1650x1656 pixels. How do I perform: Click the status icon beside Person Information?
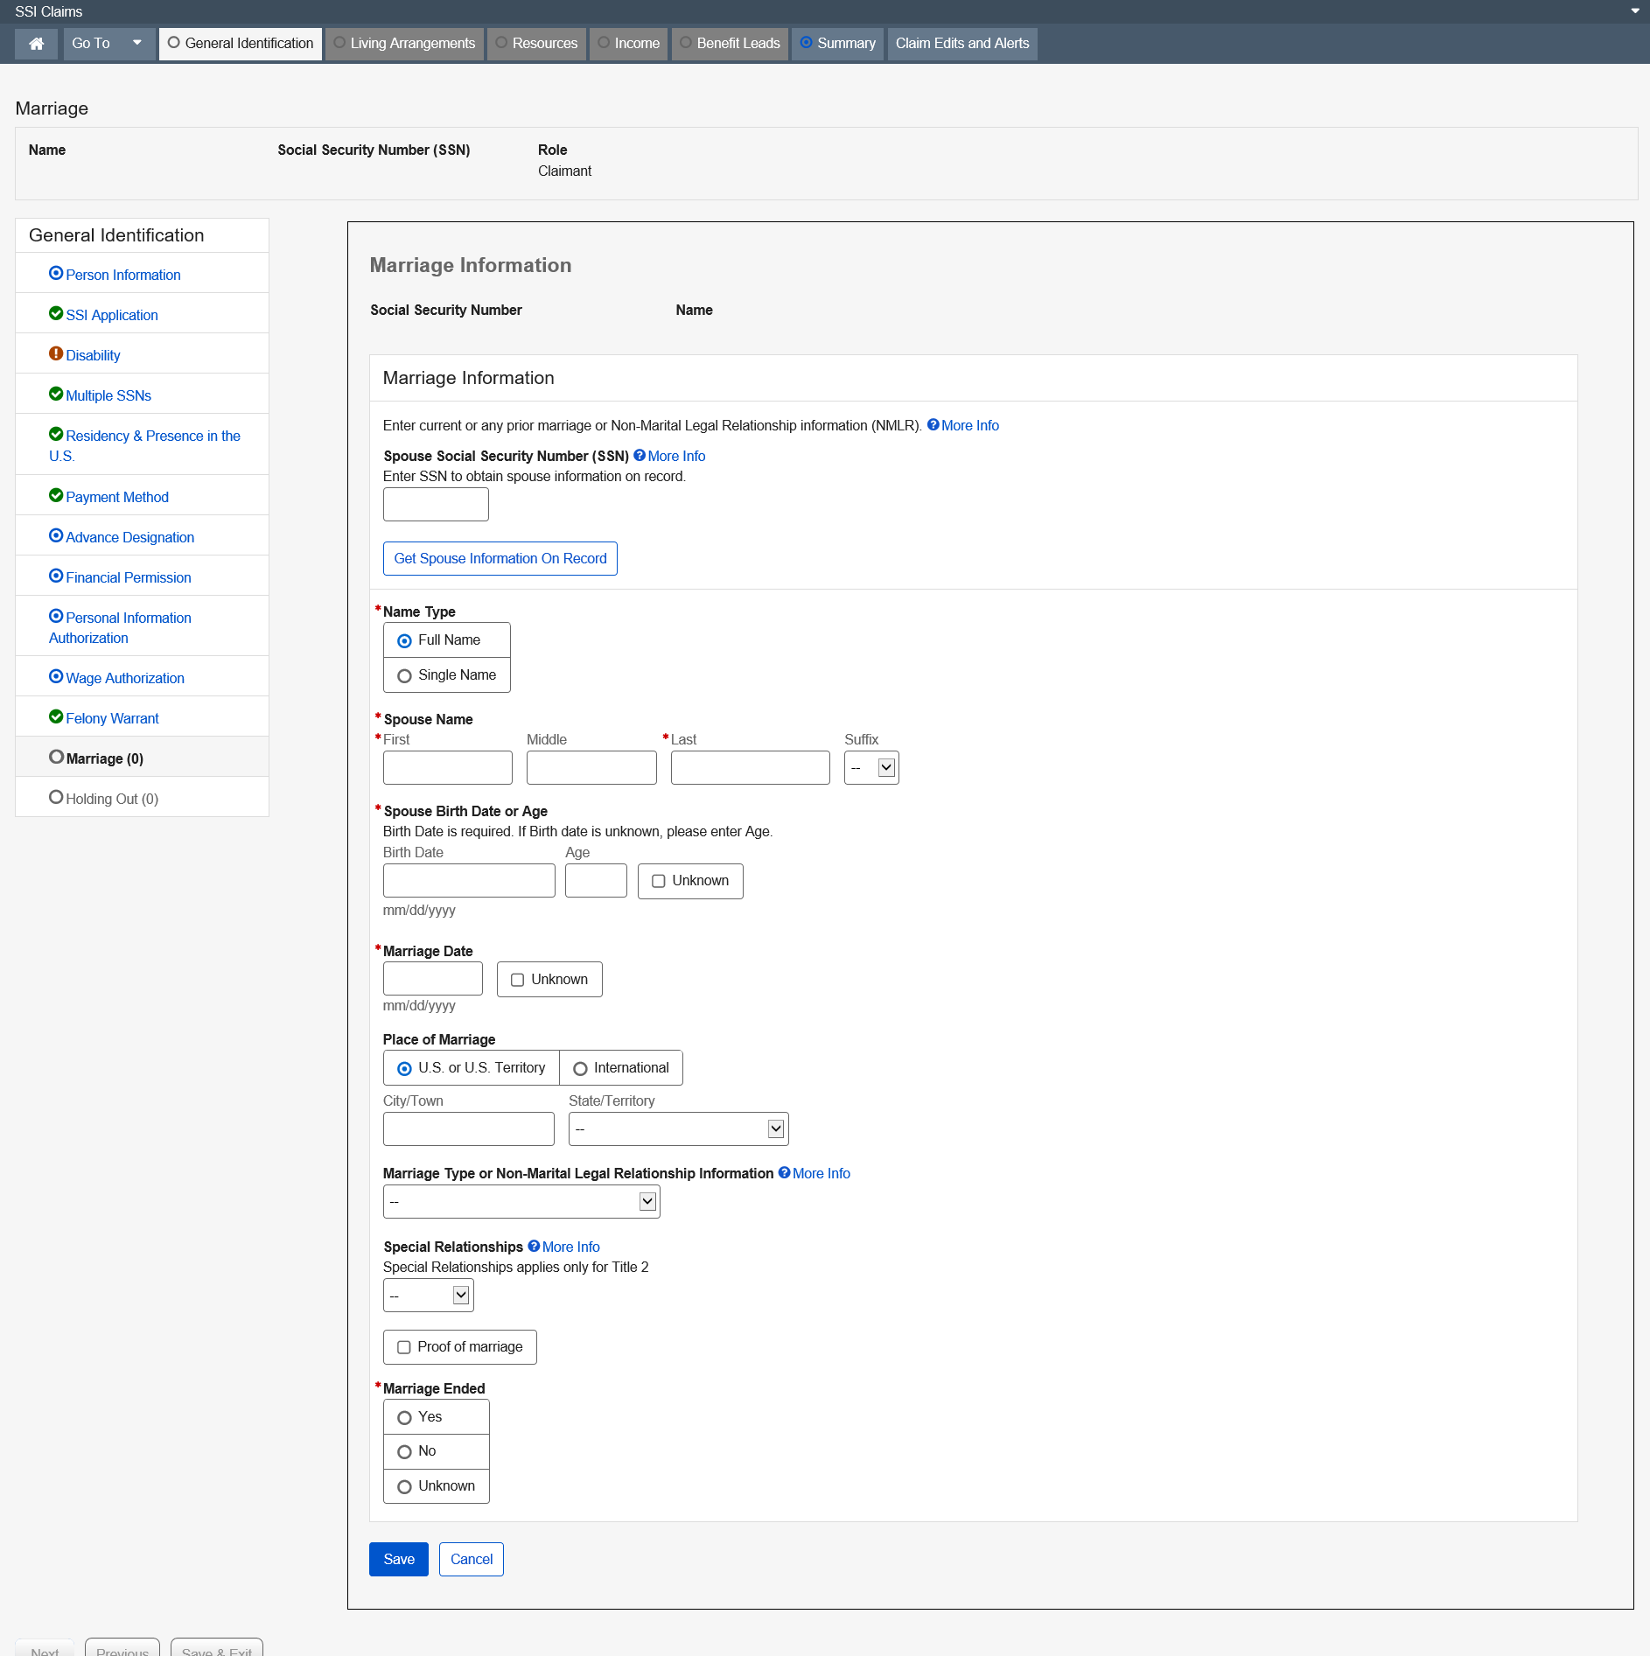(x=56, y=274)
